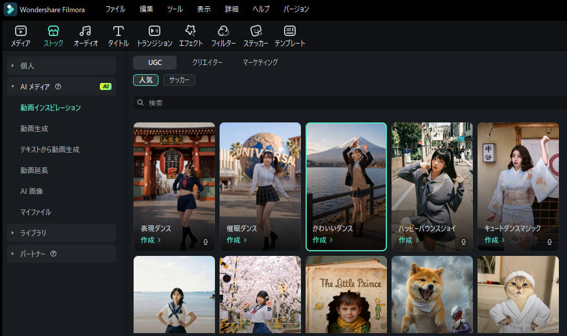This screenshot has height=336, width=567.
Task: Open the 表示 menu
Action: click(203, 9)
